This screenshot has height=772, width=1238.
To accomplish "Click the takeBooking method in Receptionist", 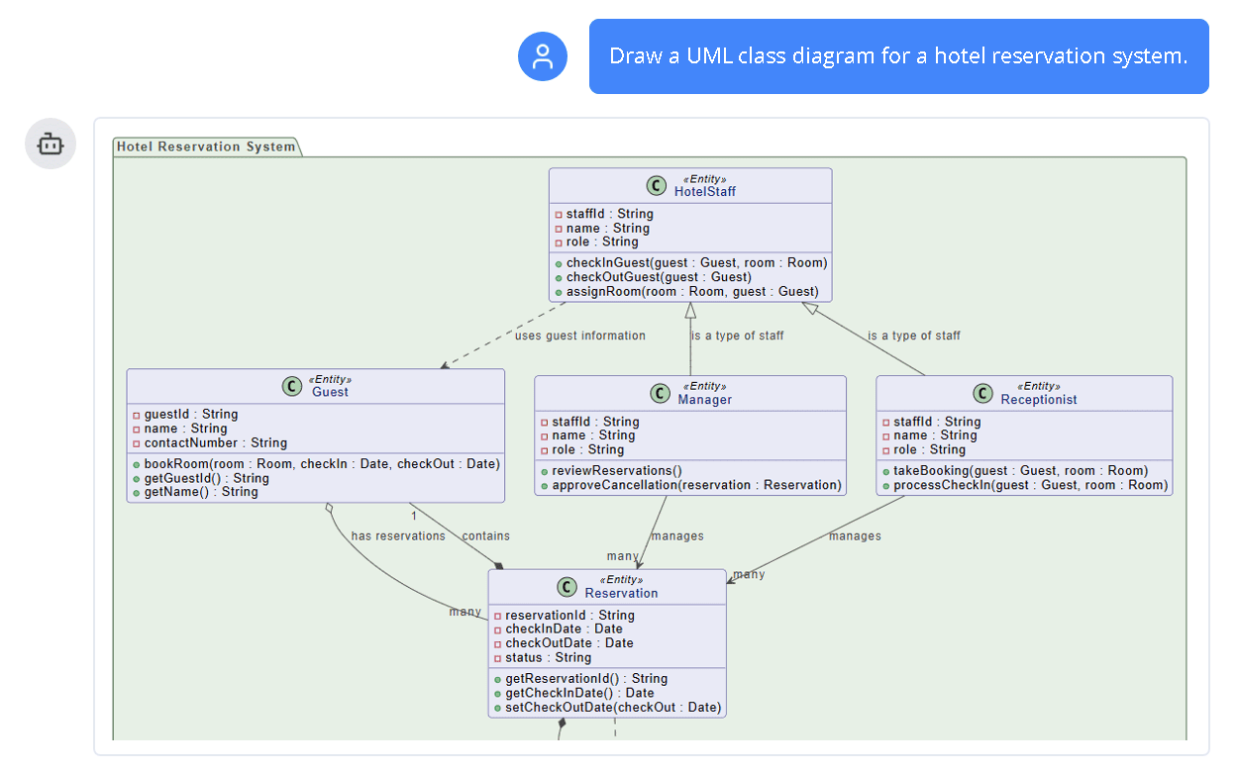I will pyautogui.click(x=1020, y=471).
